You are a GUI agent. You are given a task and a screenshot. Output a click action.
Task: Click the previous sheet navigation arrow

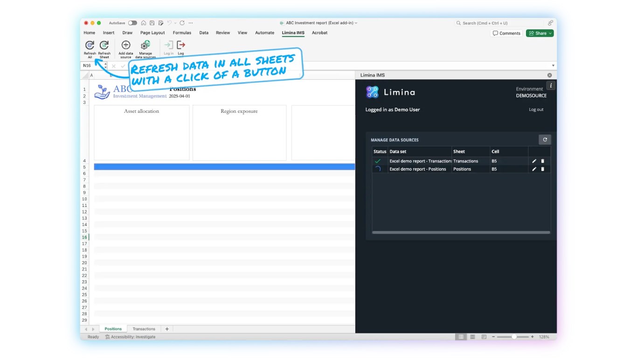[x=86, y=329]
